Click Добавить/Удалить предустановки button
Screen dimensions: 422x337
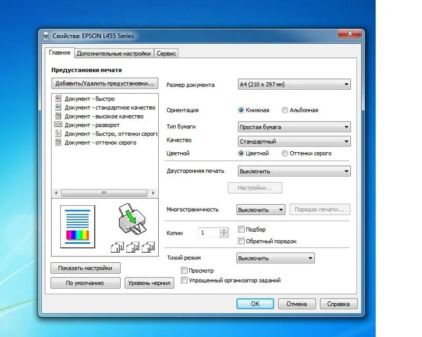click(104, 83)
